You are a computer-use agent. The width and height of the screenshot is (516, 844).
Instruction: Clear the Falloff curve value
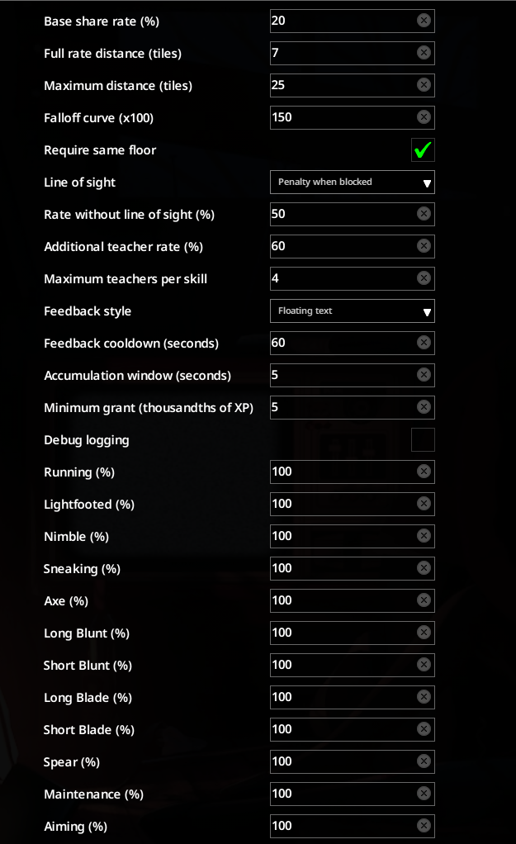coord(424,117)
